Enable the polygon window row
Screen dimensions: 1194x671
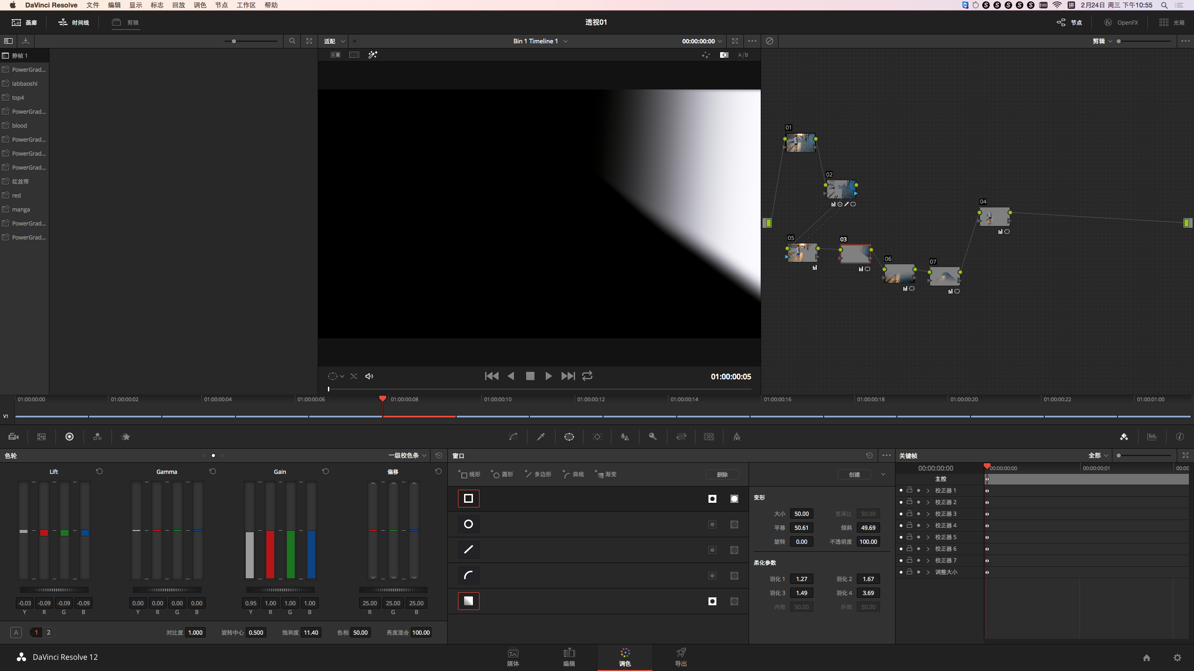point(469,550)
